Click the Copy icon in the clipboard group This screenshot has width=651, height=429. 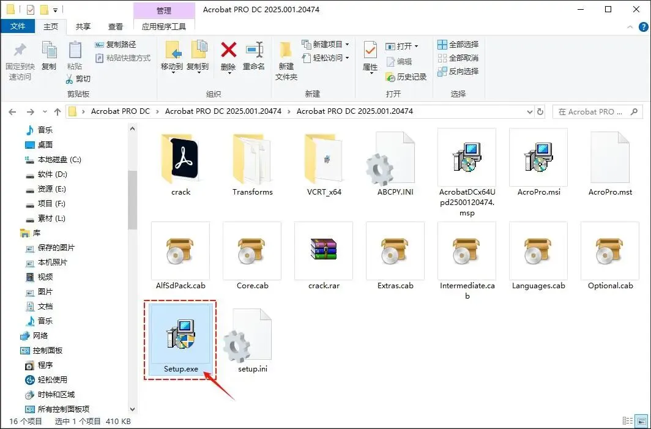coord(49,51)
